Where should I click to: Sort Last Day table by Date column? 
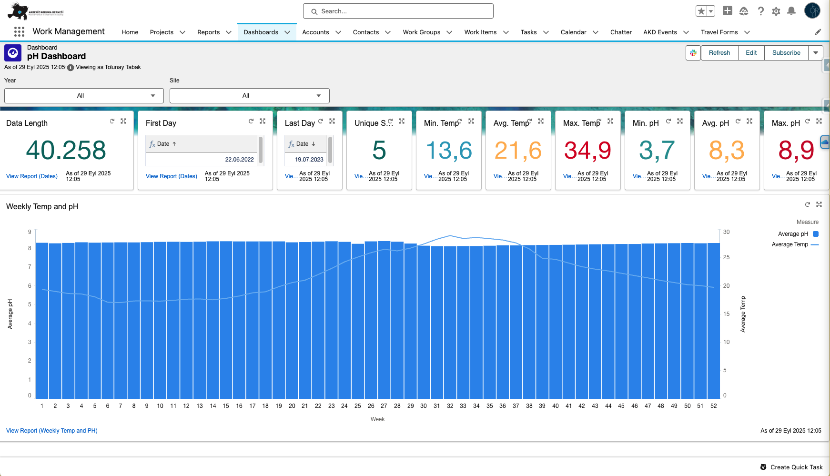pyautogui.click(x=306, y=144)
